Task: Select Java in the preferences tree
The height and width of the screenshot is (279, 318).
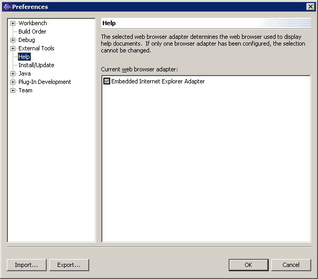Action: tap(25, 73)
